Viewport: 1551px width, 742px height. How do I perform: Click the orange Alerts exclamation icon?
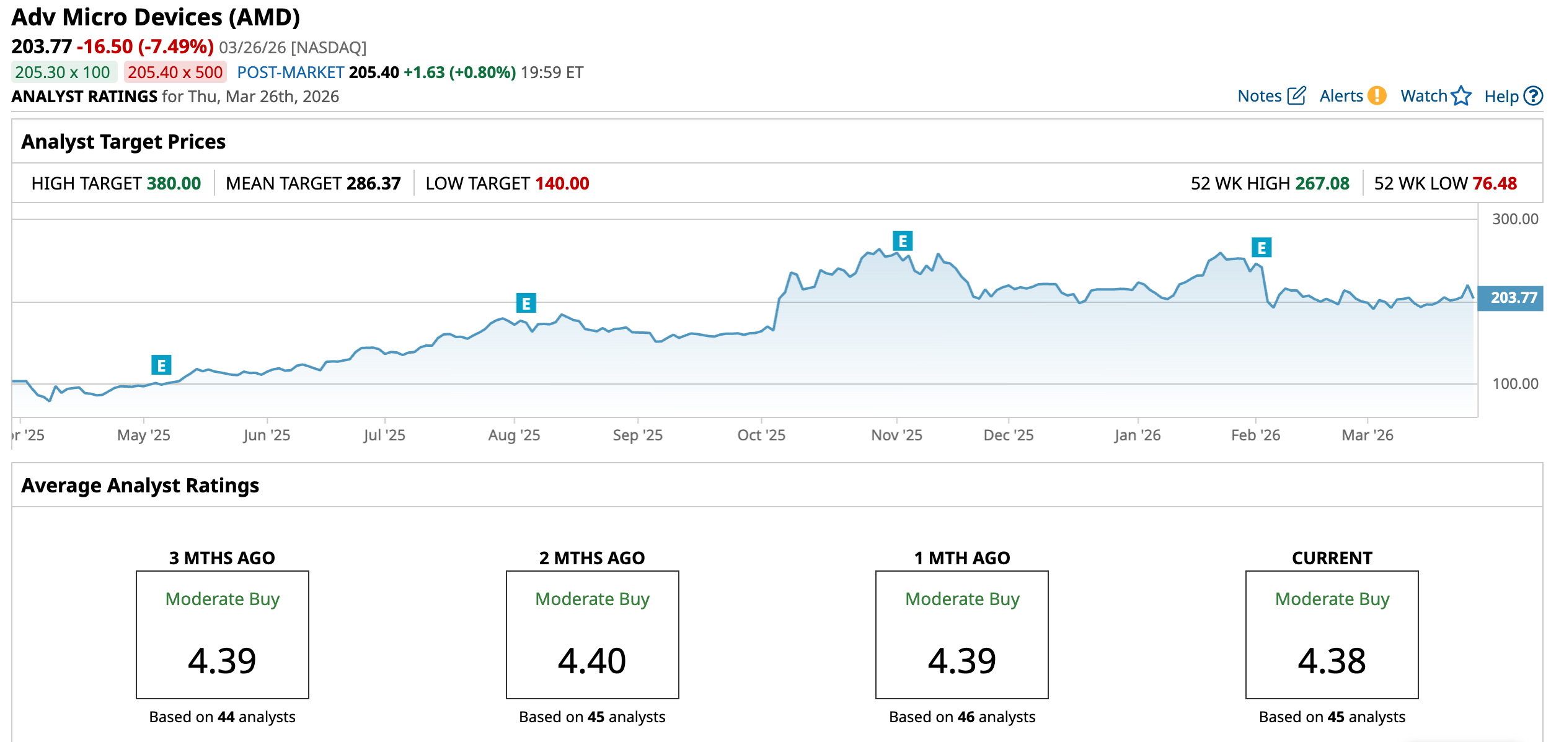click(x=1377, y=96)
